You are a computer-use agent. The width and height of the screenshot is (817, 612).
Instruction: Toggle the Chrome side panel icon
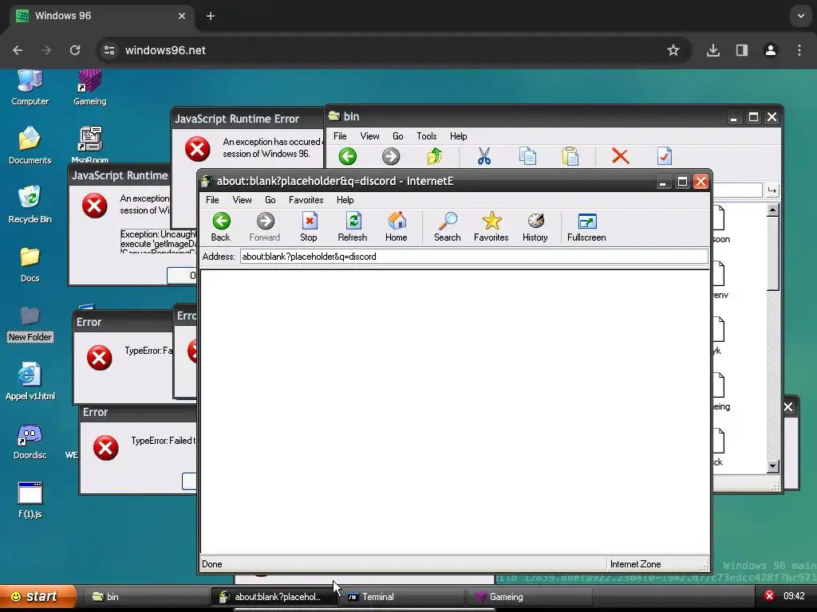click(x=742, y=50)
